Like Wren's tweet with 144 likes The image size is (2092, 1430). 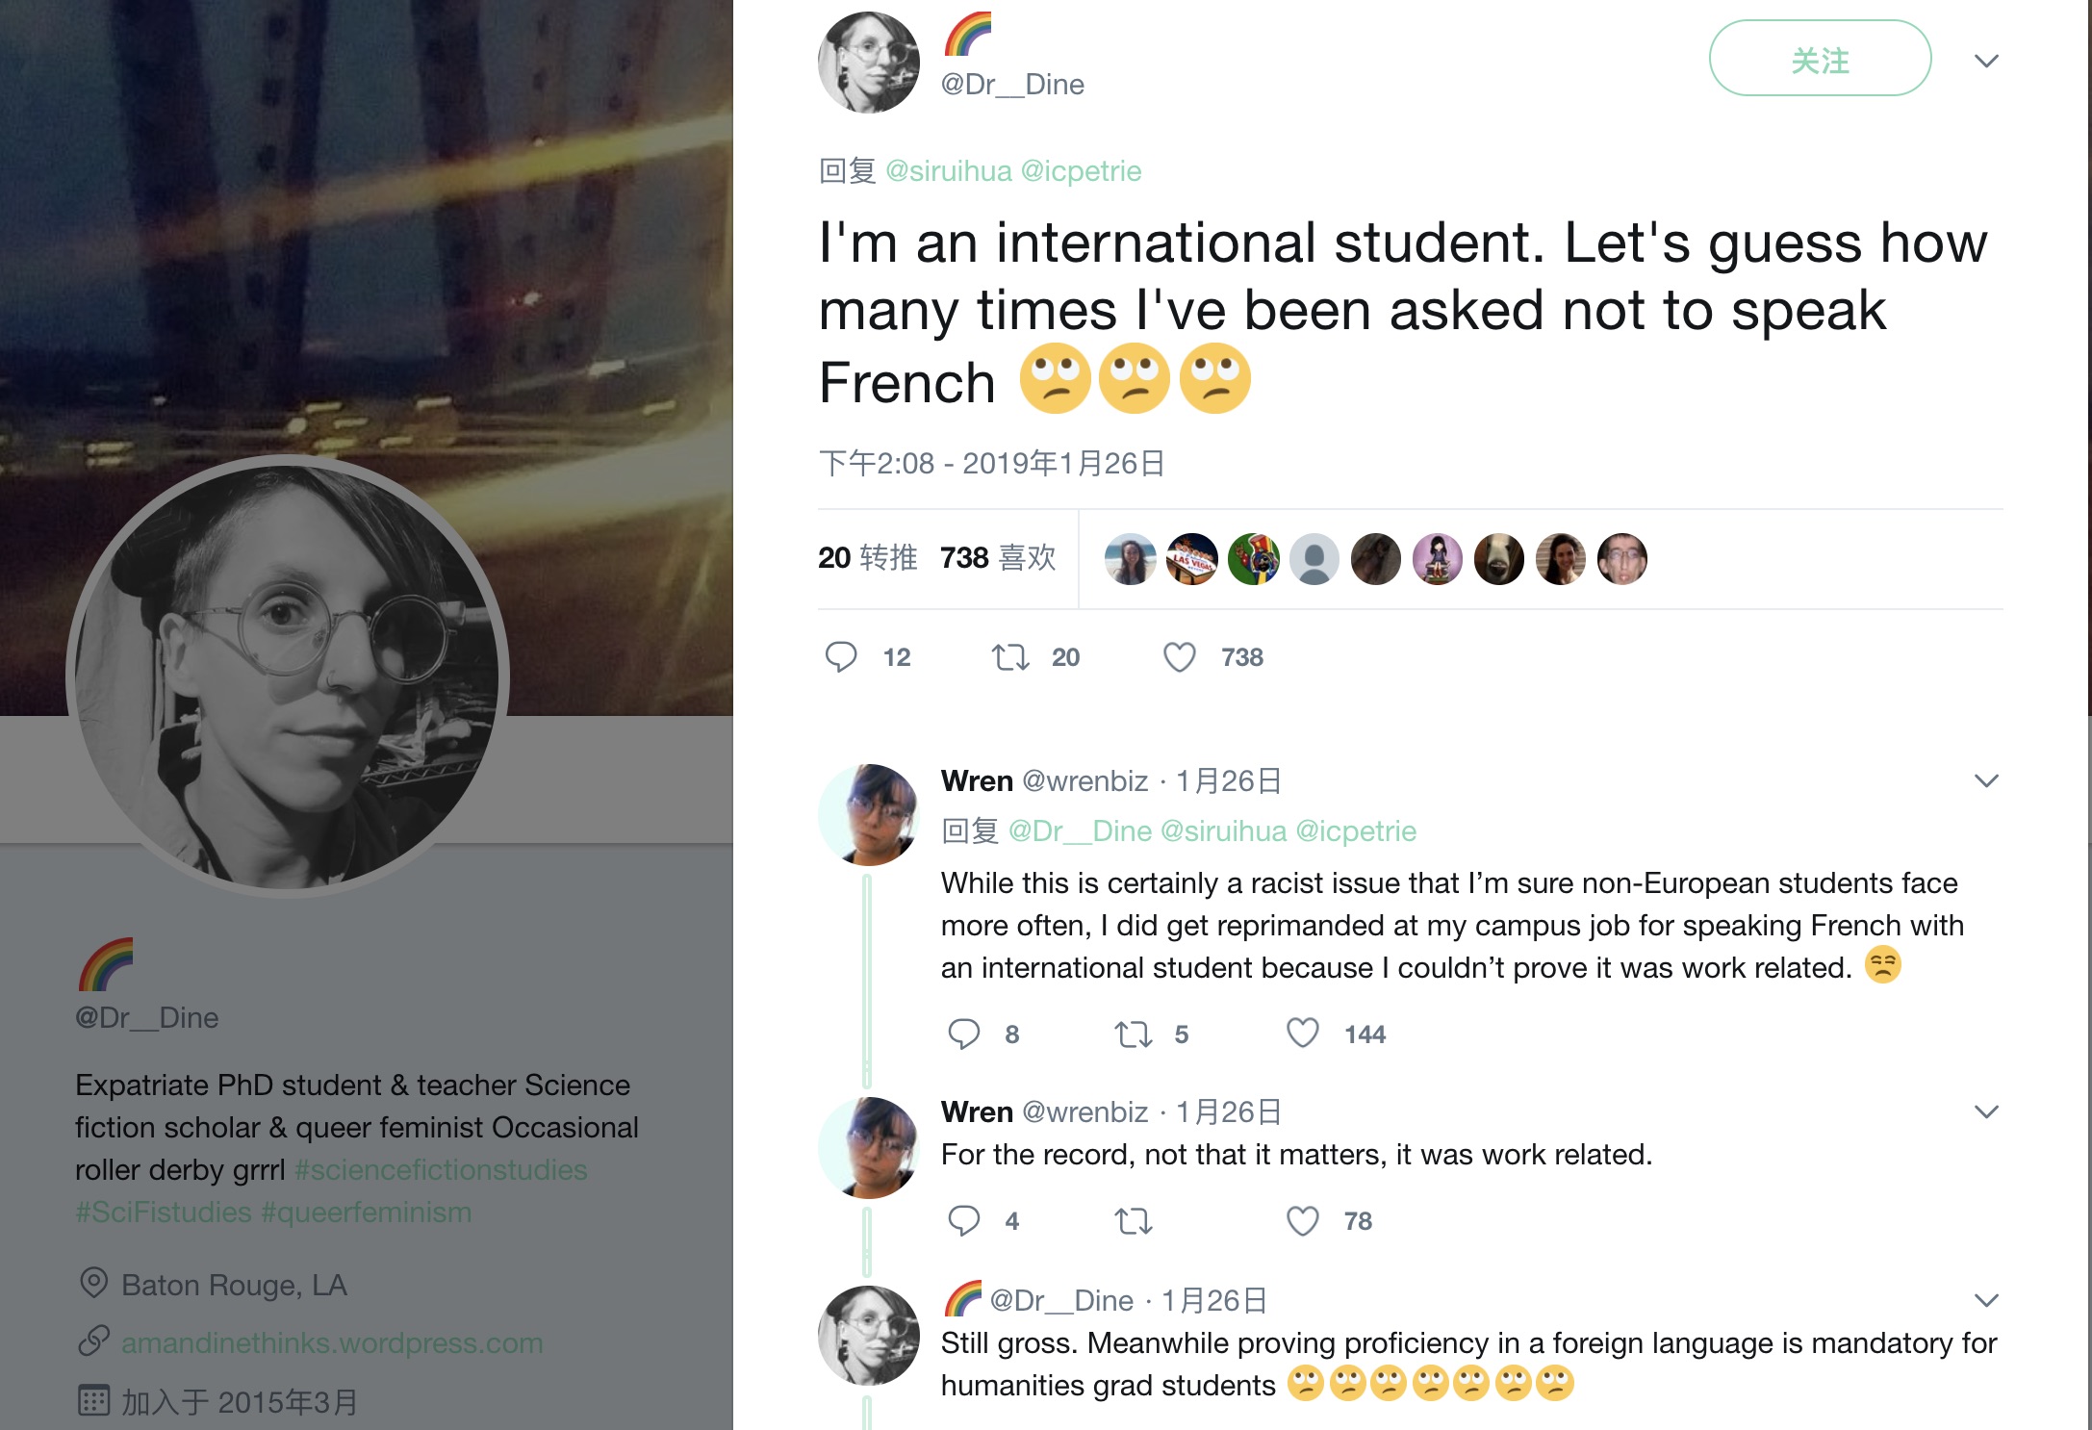point(1302,1034)
